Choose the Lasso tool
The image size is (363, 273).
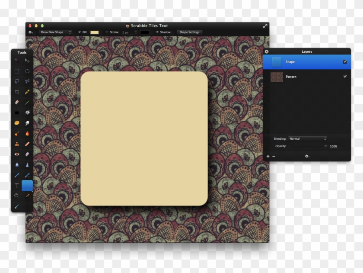(17, 81)
